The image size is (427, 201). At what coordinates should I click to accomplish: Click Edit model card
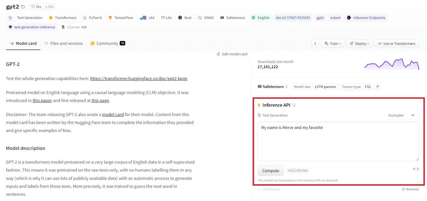click(232, 54)
